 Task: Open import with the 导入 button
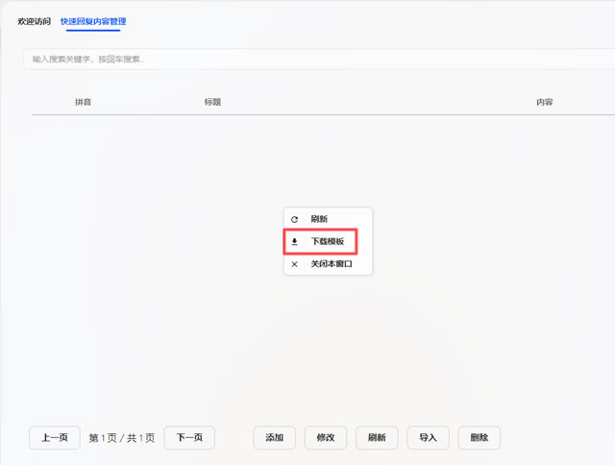click(428, 438)
